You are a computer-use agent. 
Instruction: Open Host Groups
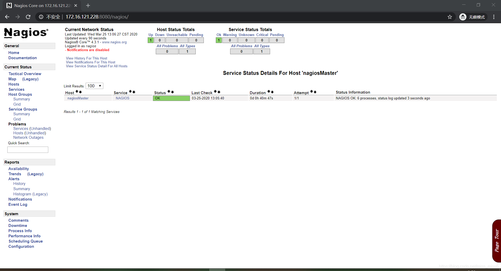click(x=20, y=94)
